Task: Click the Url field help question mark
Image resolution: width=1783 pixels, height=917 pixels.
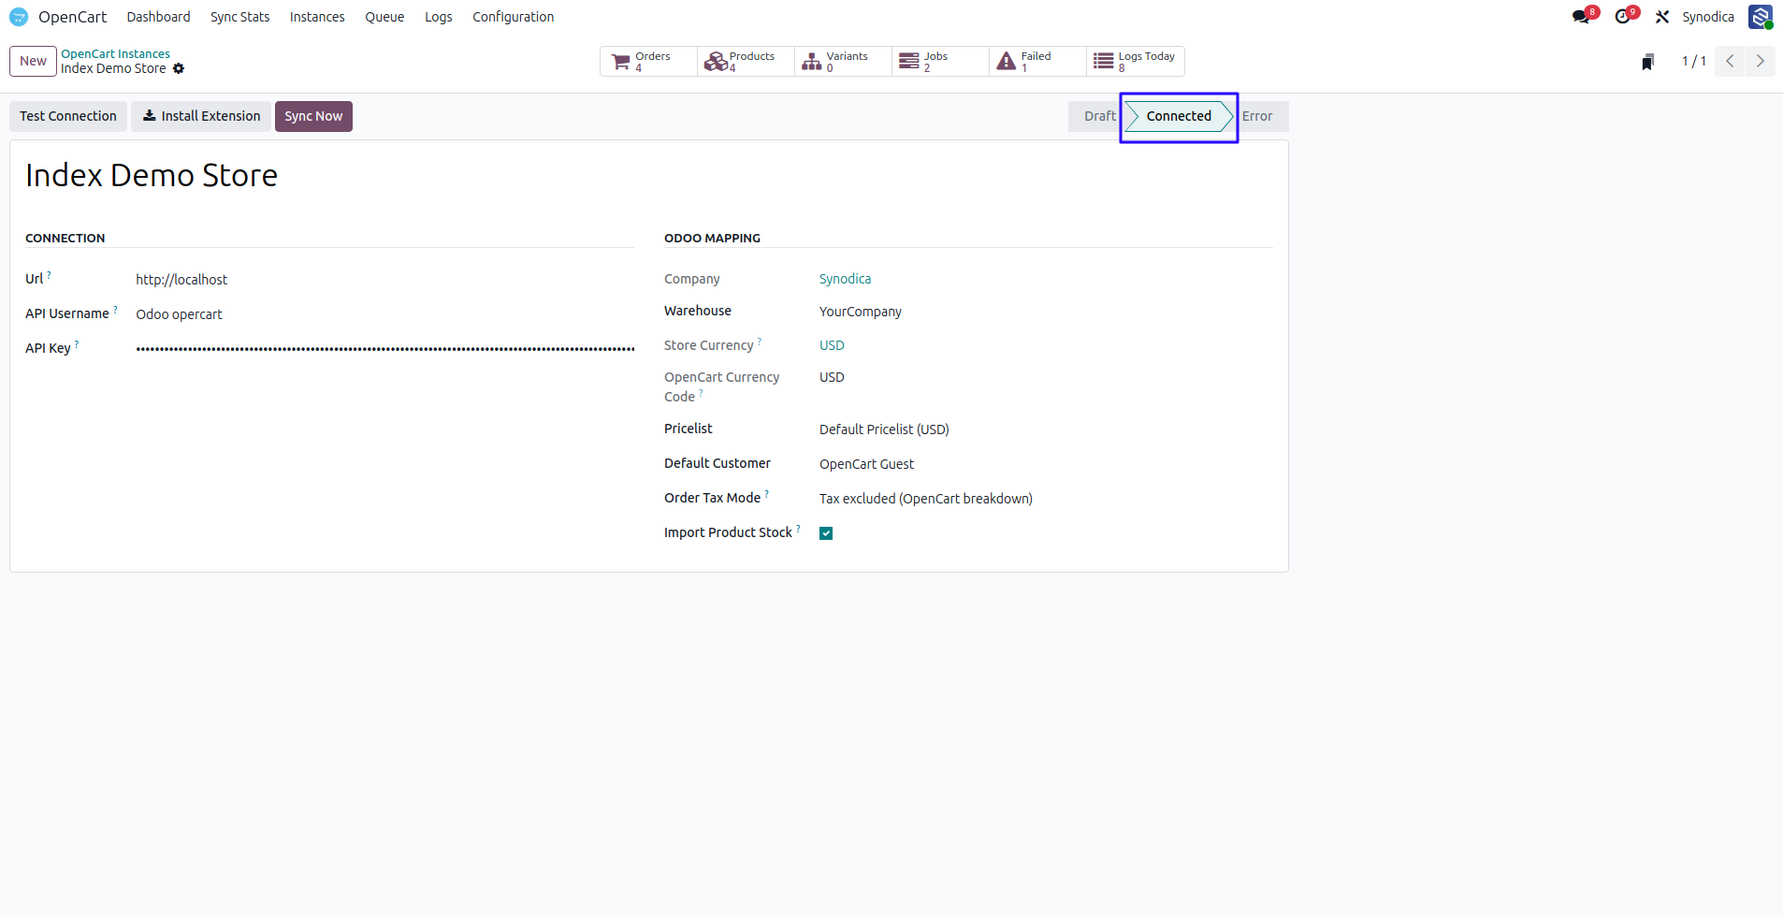Action: pos(49,275)
